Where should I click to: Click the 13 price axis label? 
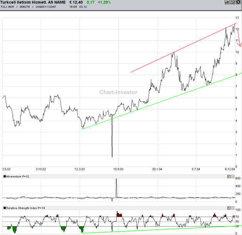(237, 18)
